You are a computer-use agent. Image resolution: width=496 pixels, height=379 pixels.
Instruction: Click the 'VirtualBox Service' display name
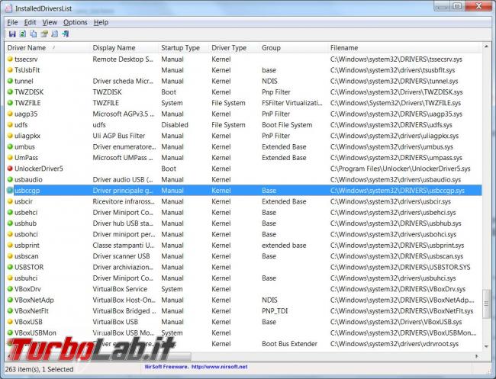[120, 289]
